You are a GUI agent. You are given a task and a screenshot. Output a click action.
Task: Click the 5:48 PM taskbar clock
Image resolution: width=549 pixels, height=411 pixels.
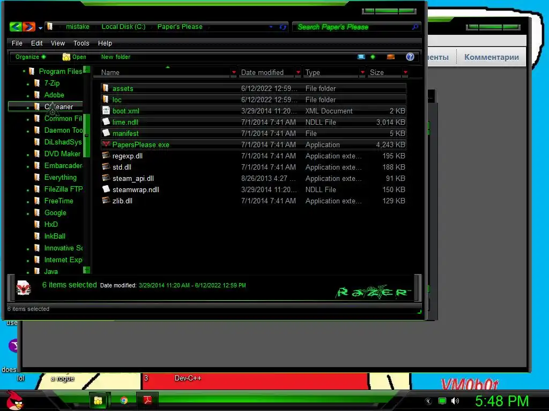[x=502, y=401]
